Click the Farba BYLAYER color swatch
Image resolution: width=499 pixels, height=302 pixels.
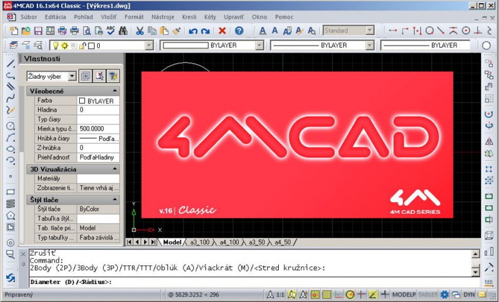(82, 100)
